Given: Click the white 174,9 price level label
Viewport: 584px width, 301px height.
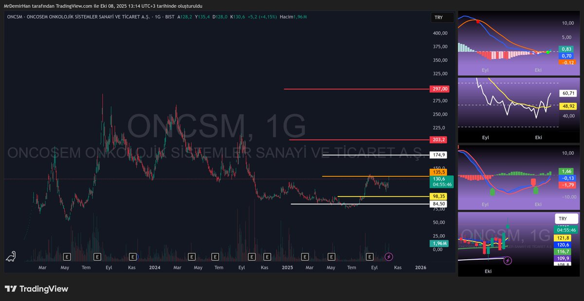Looking at the screenshot, I should click(x=438, y=155).
